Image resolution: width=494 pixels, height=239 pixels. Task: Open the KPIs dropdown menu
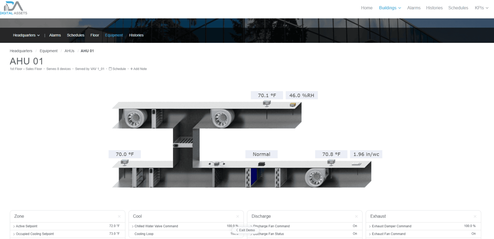(481, 8)
